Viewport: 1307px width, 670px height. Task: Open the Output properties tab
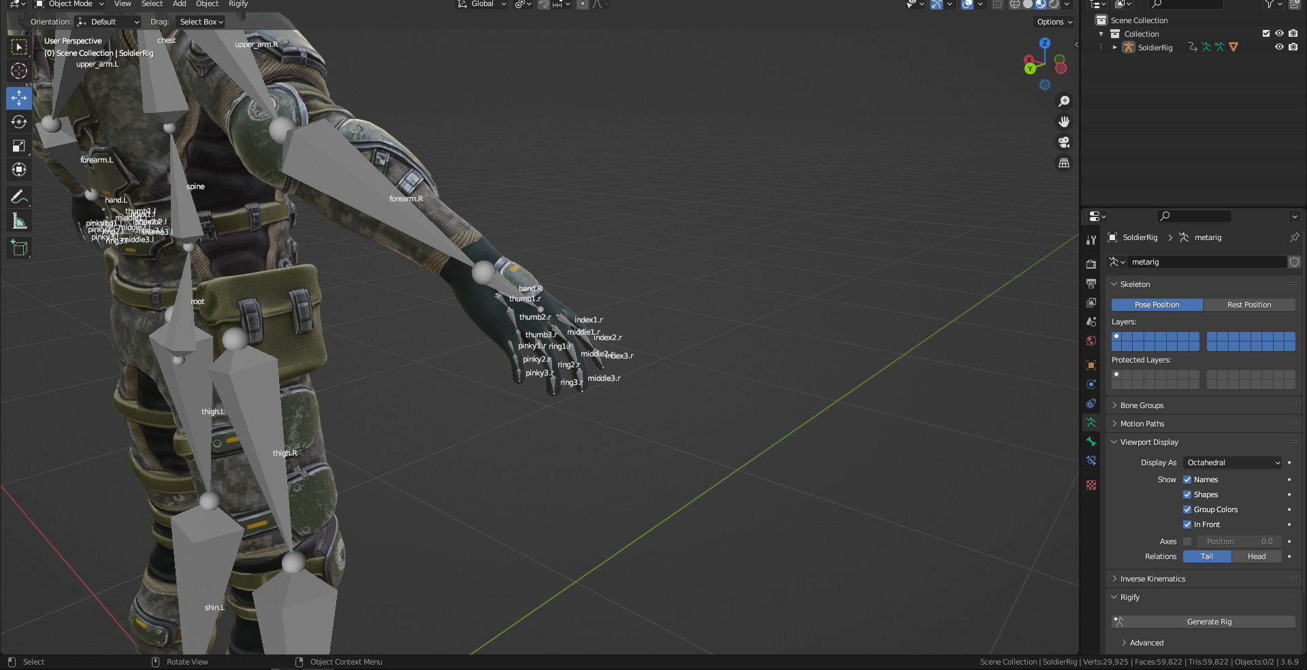(1091, 283)
